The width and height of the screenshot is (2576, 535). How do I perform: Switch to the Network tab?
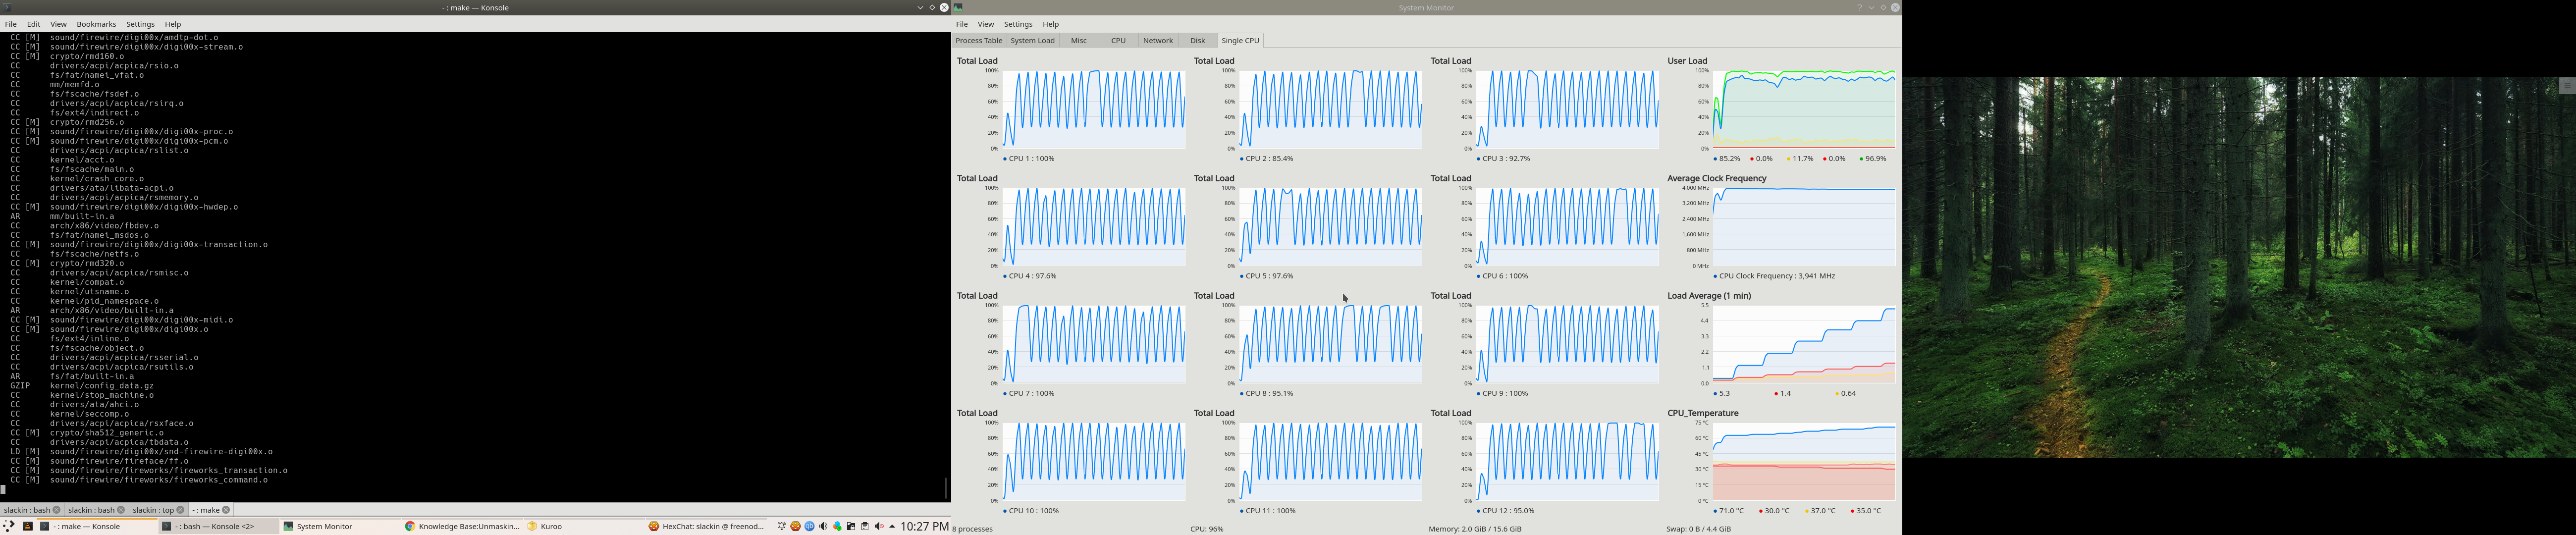pyautogui.click(x=1158, y=41)
